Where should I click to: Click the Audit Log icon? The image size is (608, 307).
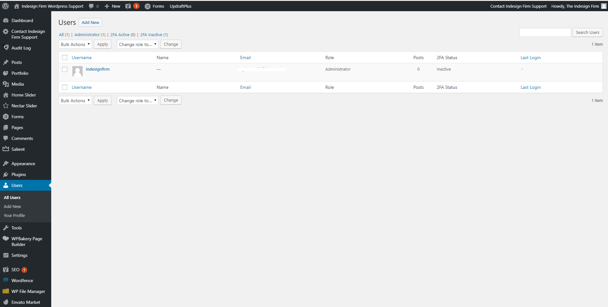(x=6, y=48)
